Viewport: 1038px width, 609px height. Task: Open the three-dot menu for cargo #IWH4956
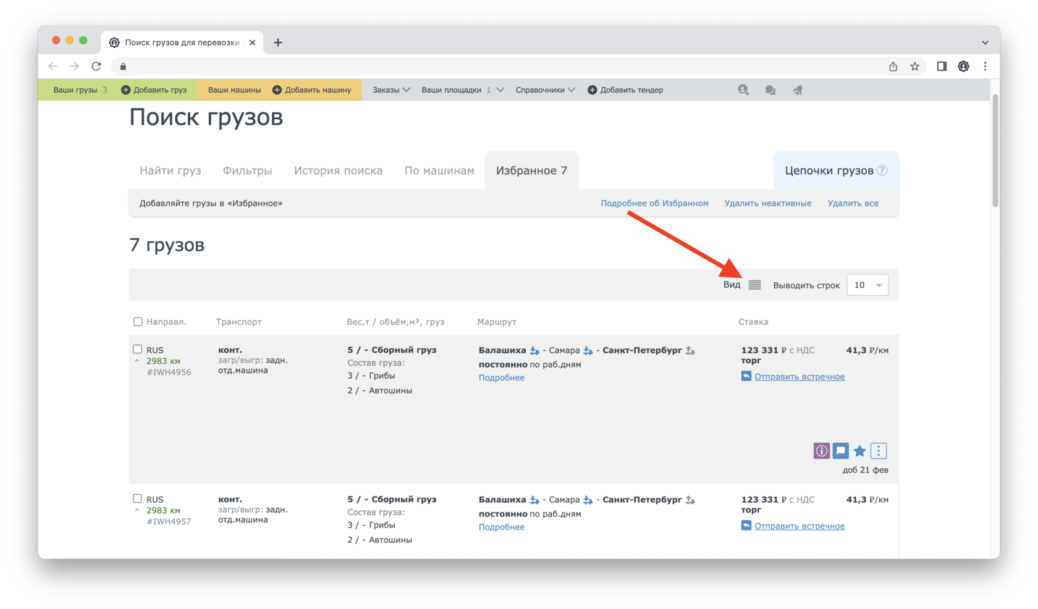879,451
